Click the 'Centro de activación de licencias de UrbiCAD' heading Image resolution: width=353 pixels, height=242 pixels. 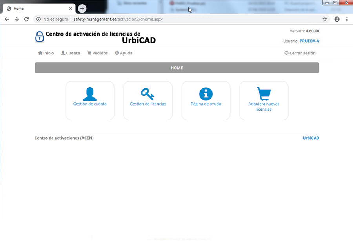pos(101,37)
